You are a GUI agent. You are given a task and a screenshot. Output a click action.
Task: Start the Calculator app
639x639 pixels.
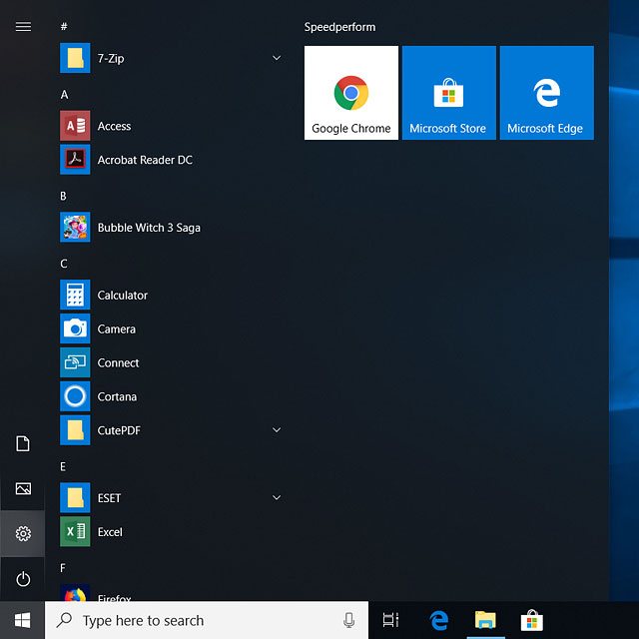click(122, 296)
